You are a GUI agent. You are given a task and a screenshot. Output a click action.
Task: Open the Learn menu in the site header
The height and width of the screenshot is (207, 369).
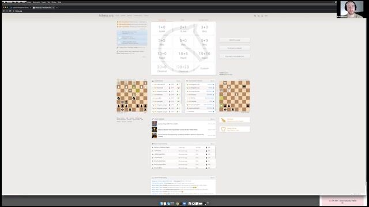click(123, 16)
